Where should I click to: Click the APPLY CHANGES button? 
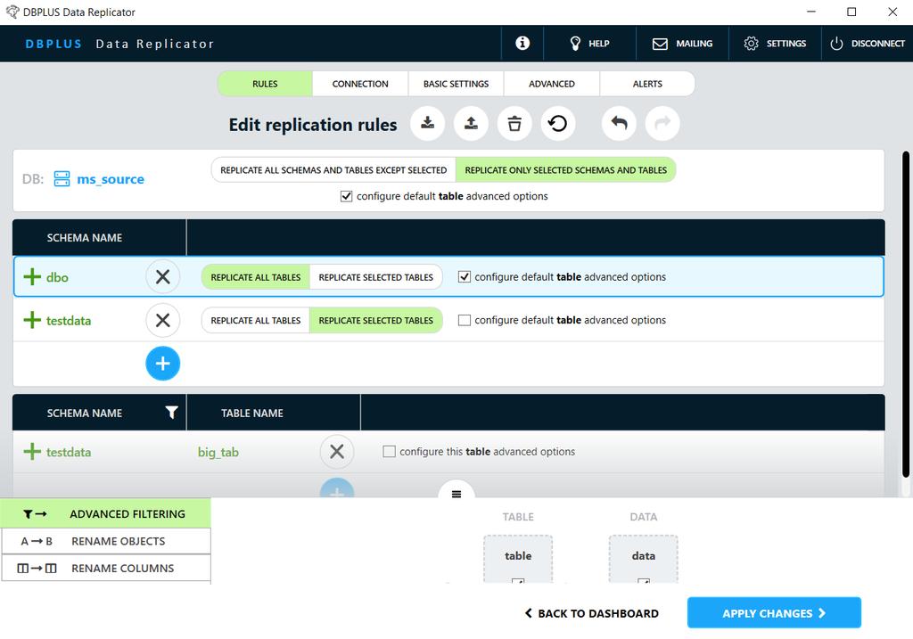coord(774,613)
